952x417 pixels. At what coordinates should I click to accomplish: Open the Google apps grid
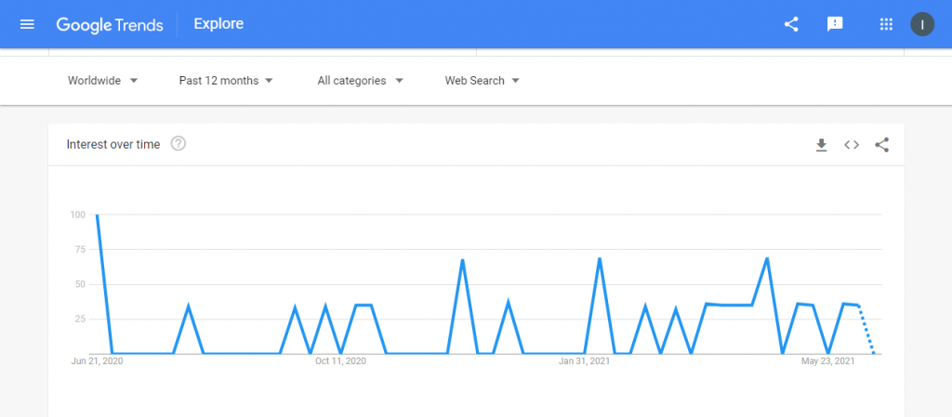point(886,24)
